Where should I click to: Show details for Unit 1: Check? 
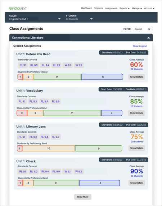(136, 183)
